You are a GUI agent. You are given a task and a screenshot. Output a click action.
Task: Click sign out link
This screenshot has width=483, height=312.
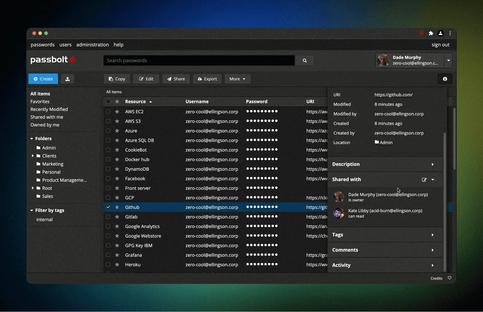click(x=440, y=45)
